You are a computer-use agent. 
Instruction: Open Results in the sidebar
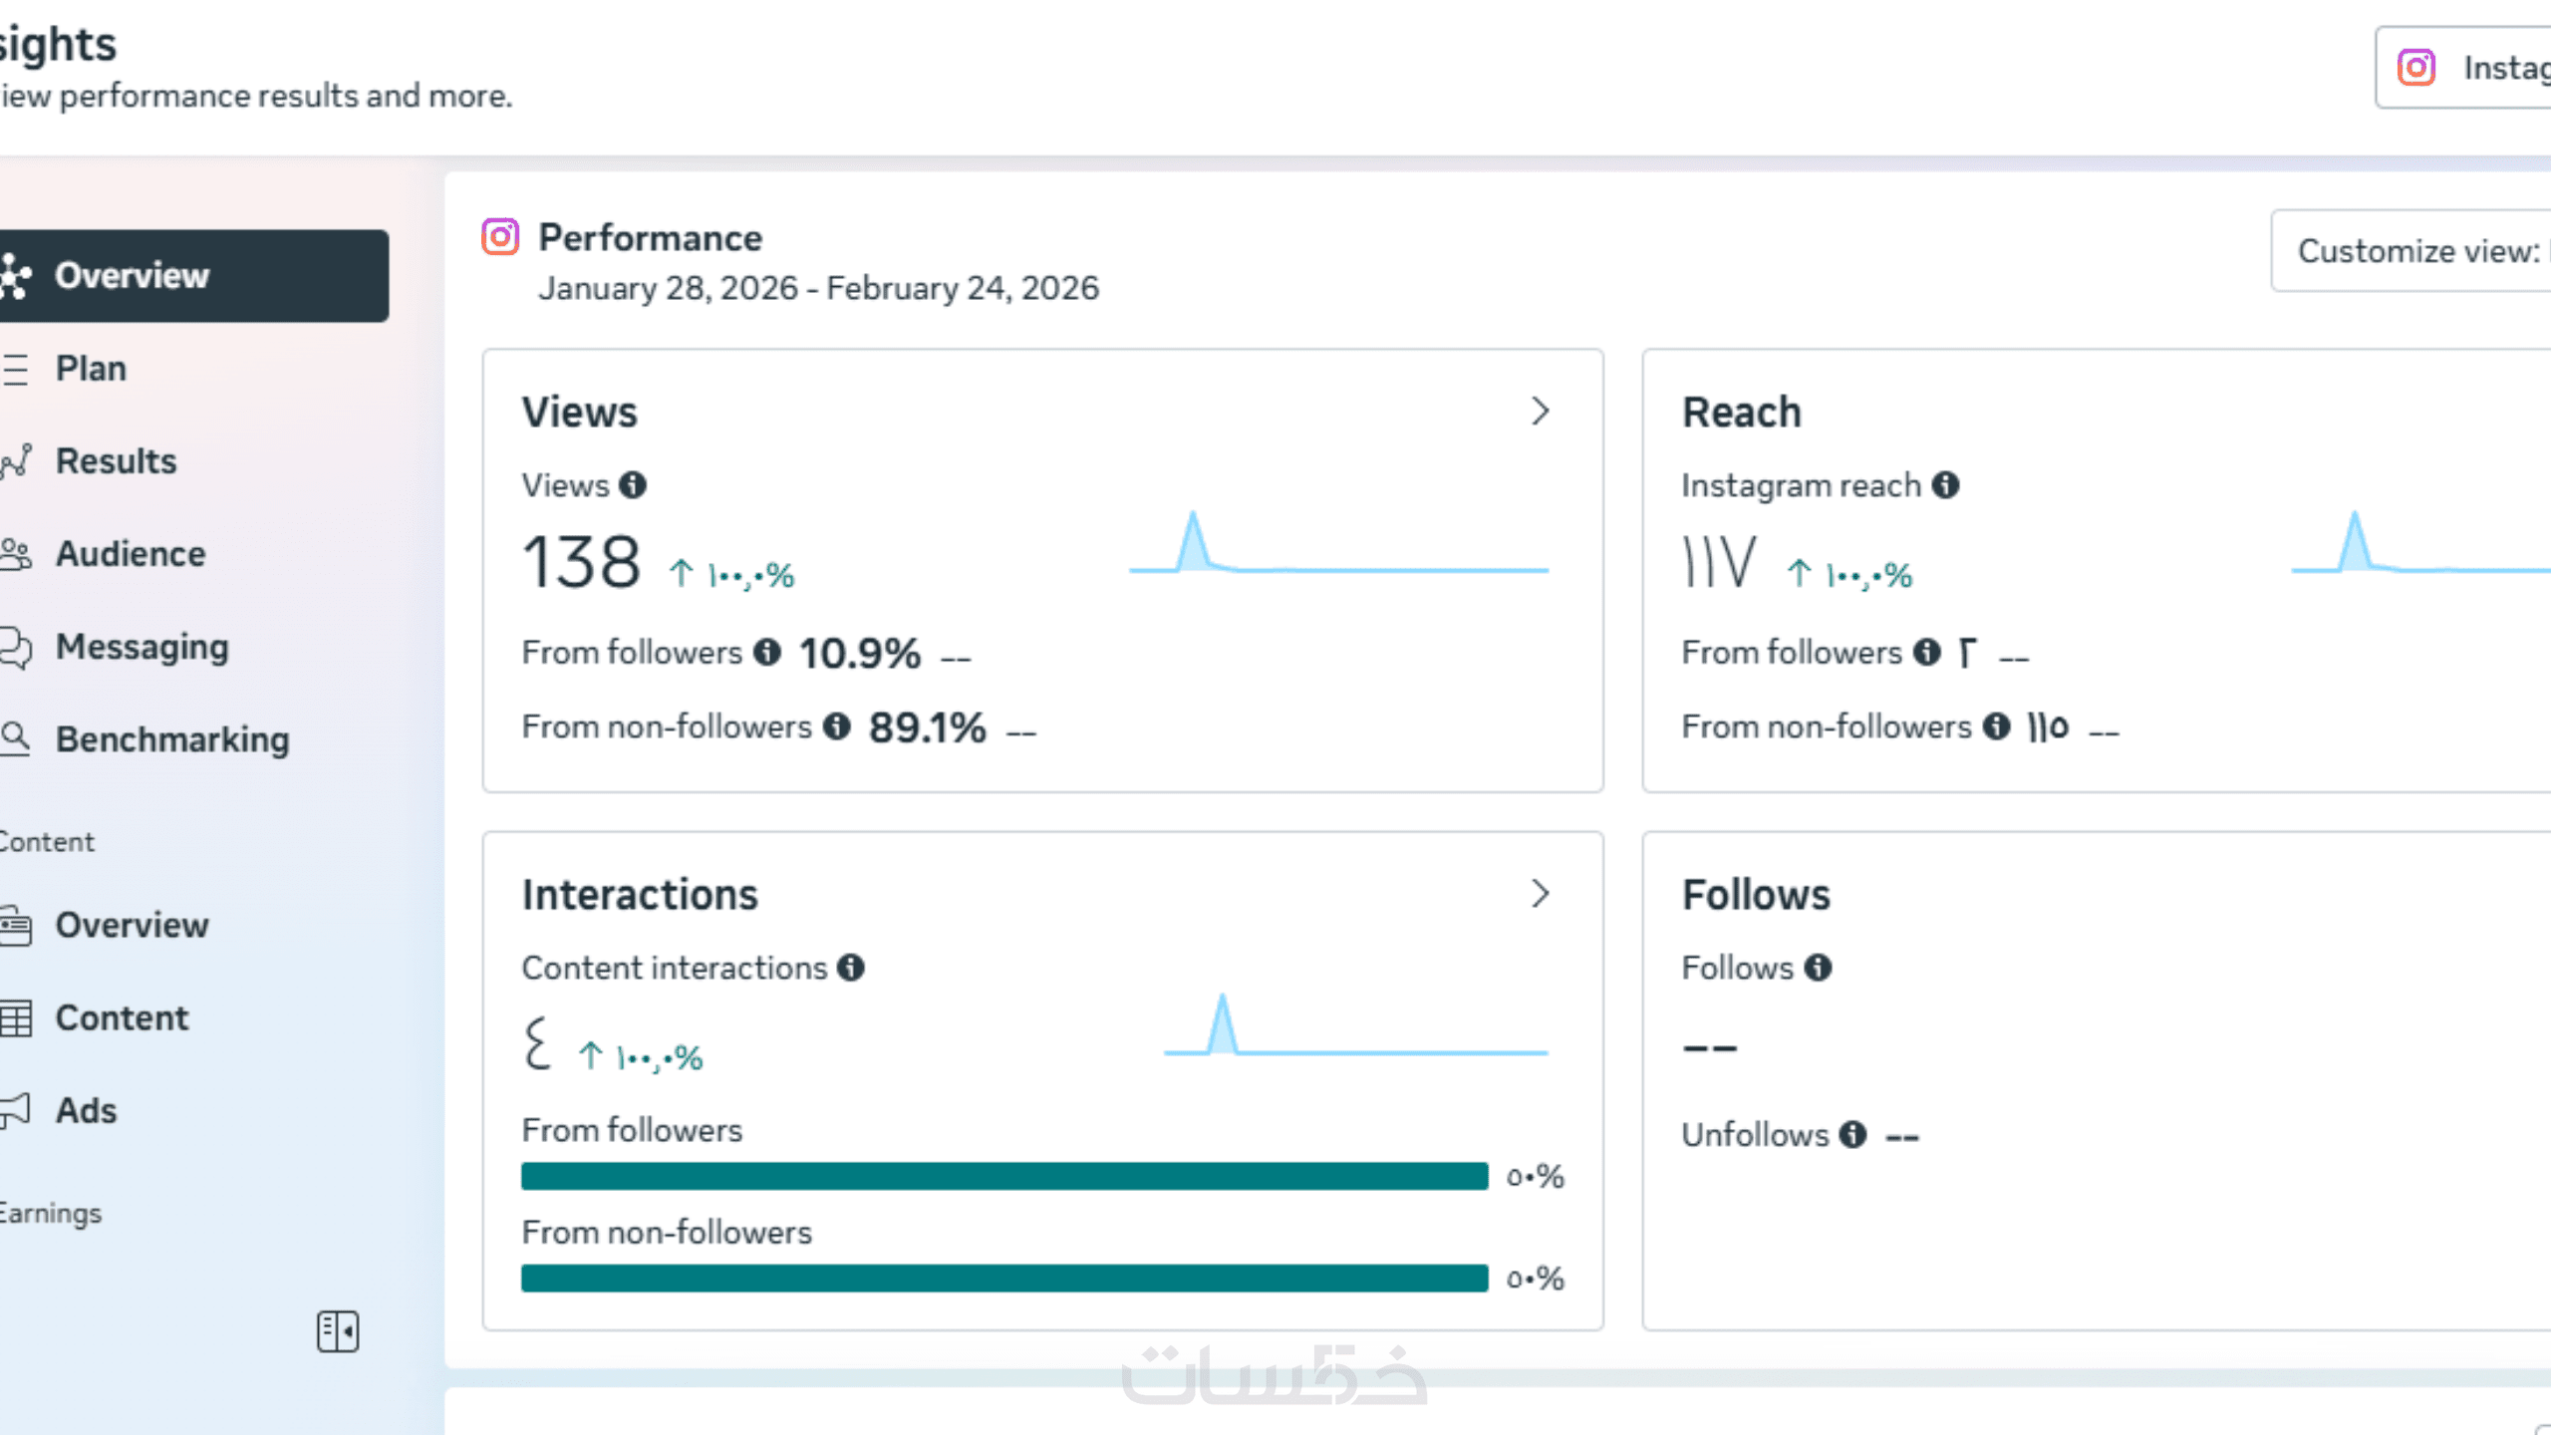pos(116,461)
